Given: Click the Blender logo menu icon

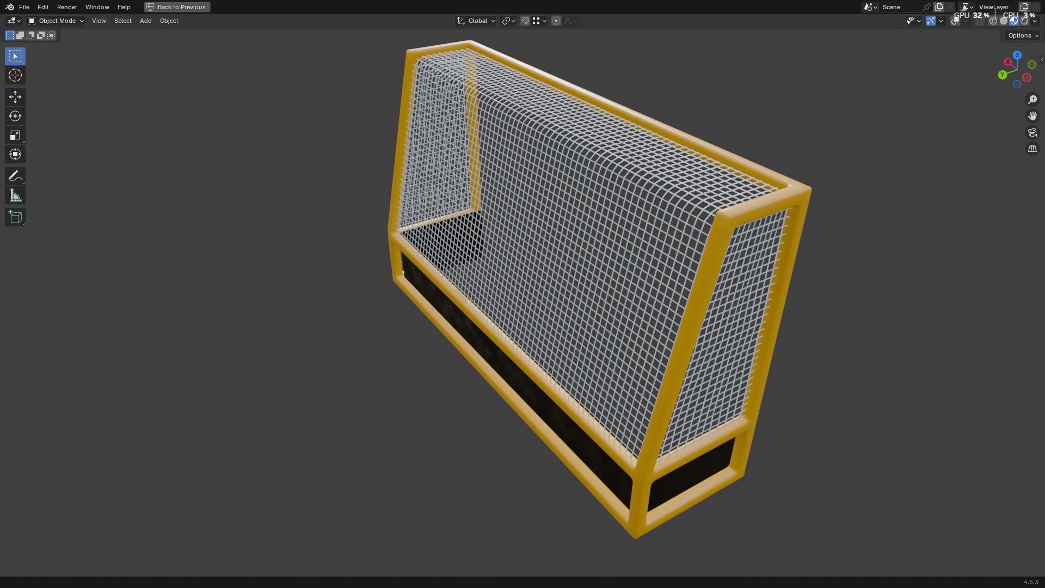Looking at the screenshot, I should click(x=10, y=7).
